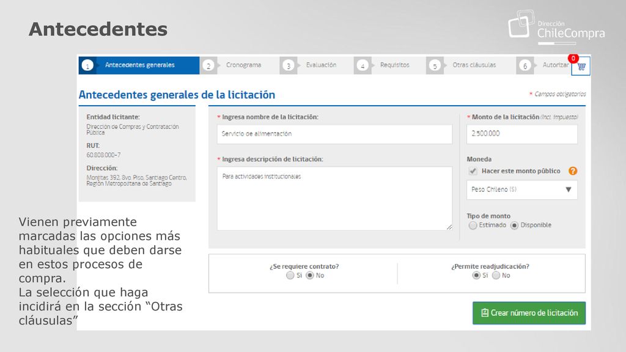The image size is (626, 352).
Task: Click the entity name 'Dirección de Compras y Contratación Pública'
Action: pyautogui.click(x=133, y=130)
